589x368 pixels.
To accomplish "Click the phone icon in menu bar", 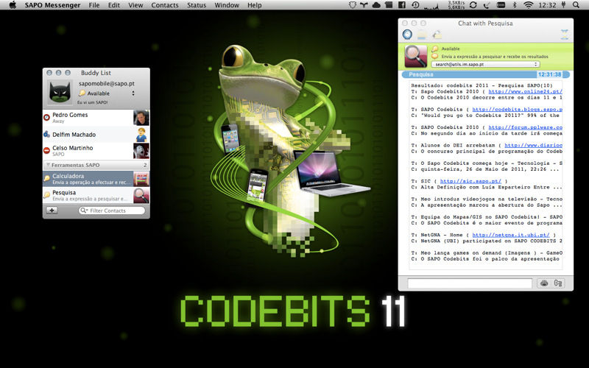I will coord(487,5).
